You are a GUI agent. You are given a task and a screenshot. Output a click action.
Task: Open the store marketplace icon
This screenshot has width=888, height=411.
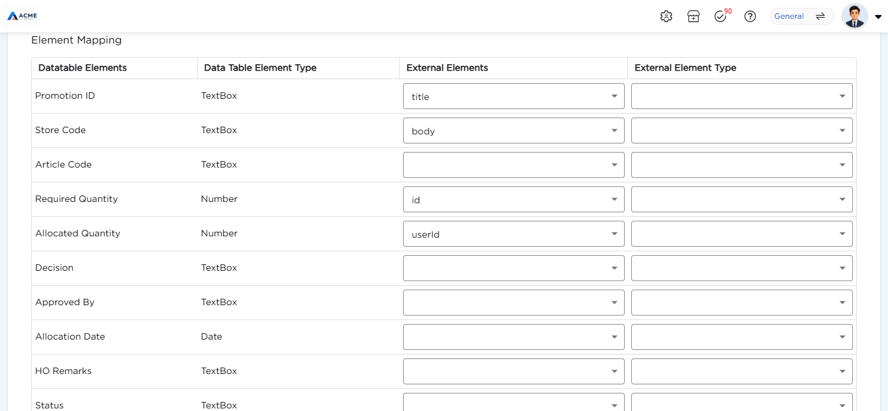click(694, 16)
